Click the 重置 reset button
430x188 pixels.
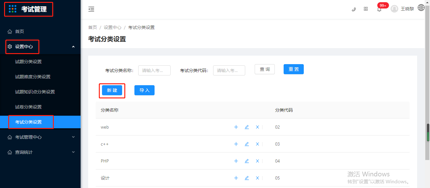pos(294,69)
